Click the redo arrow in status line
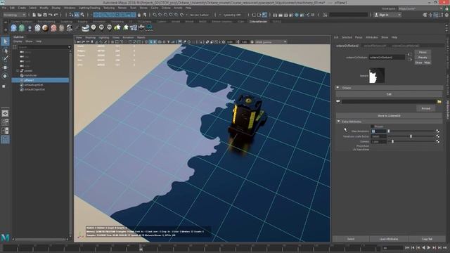The image size is (450, 253). coord(56,15)
